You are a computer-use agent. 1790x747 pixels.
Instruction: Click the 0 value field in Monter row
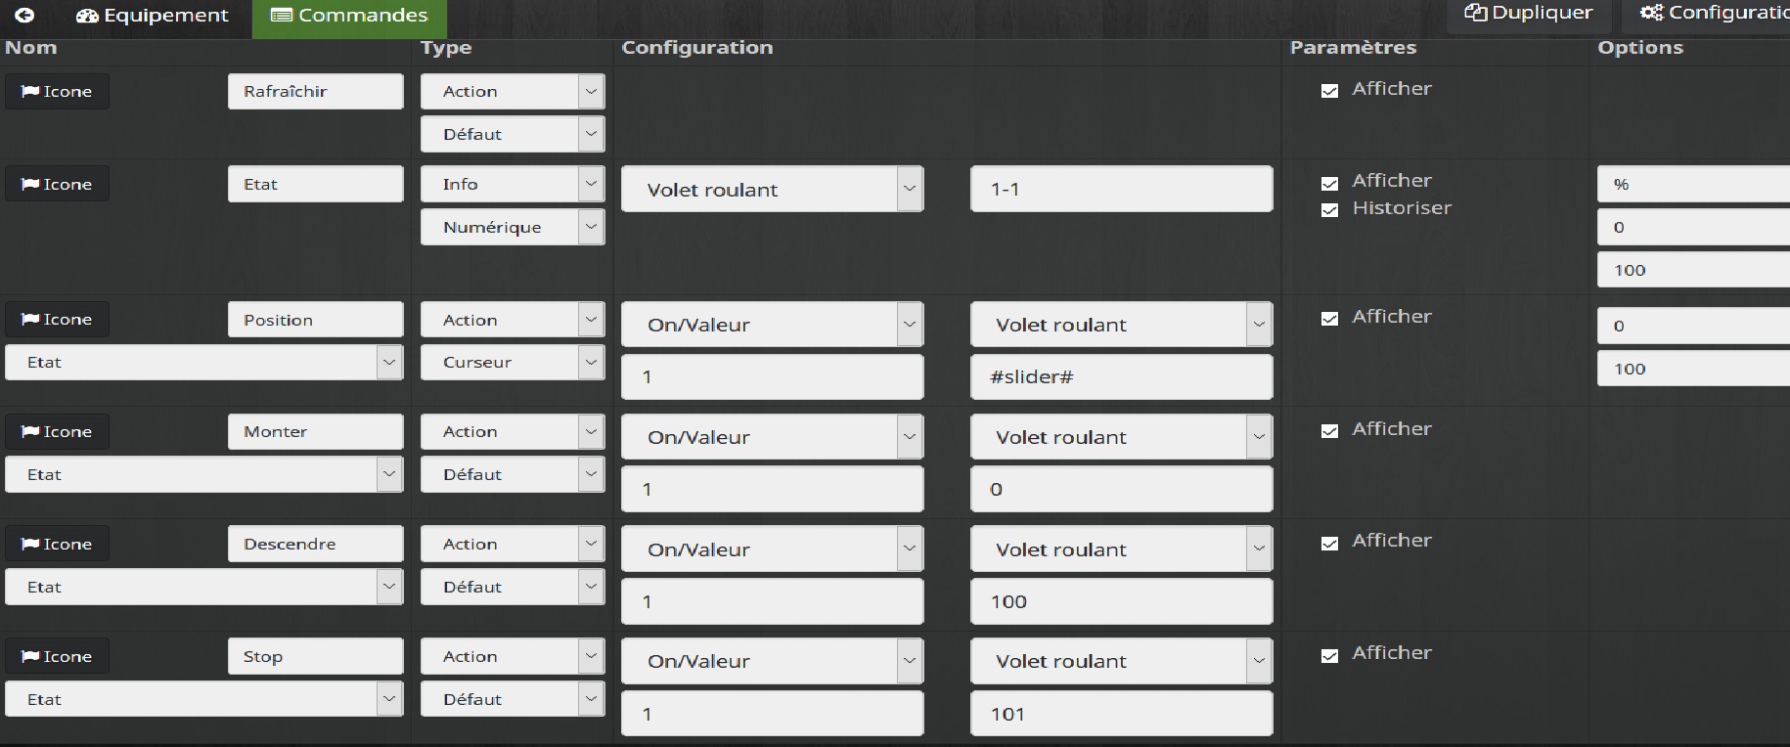1121,489
